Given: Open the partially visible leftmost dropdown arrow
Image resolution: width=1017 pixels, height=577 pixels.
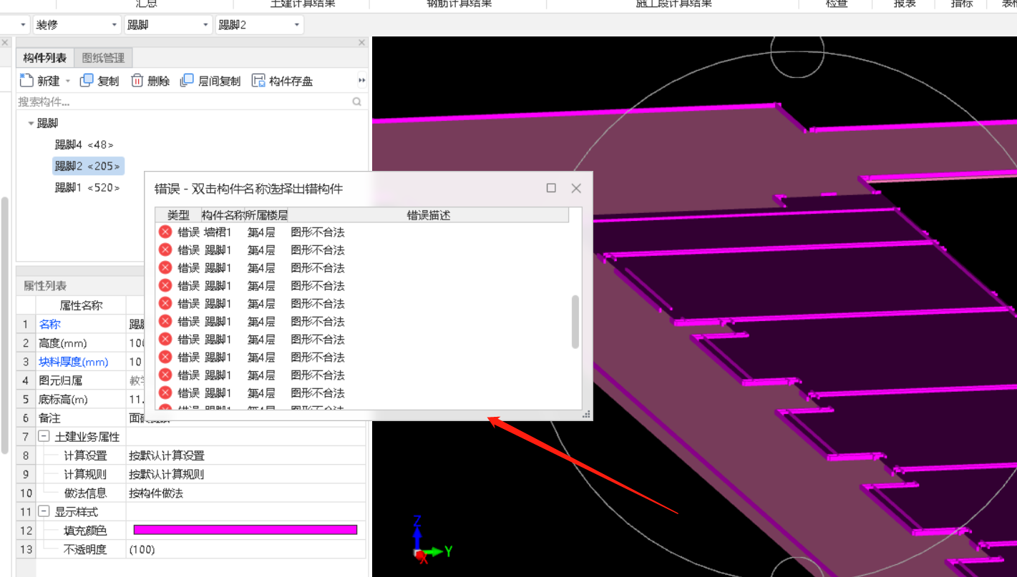Looking at the screenshot, I should [x=23, y=25].
